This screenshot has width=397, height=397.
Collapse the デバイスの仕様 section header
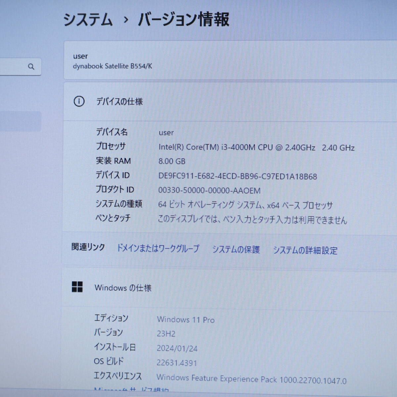(x=230, y=102)
